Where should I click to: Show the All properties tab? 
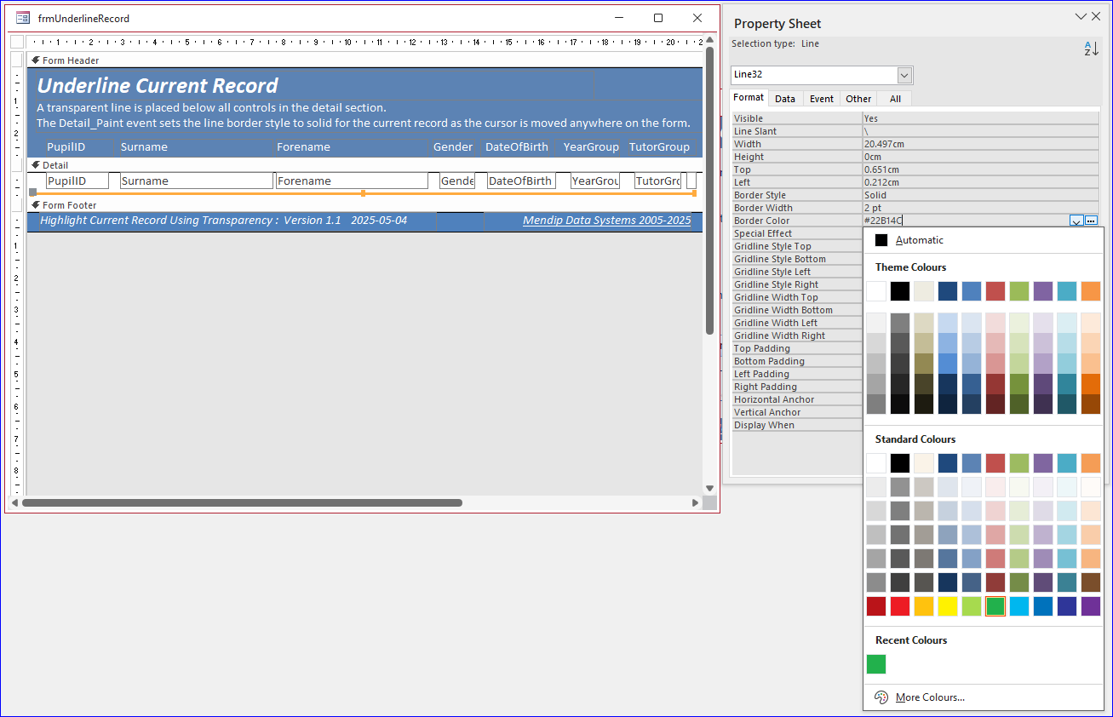895,99
